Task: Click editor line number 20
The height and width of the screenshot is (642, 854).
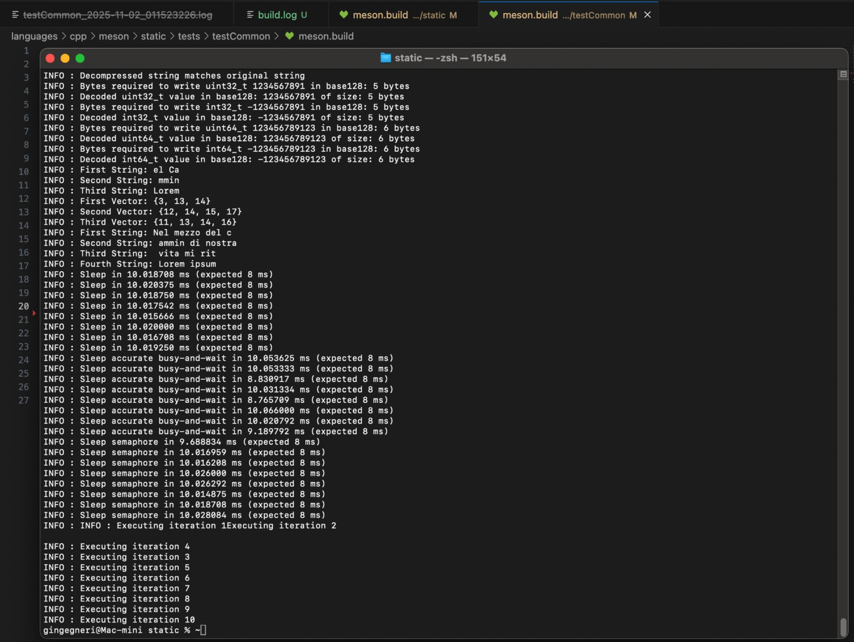Action: click(23, 306)
